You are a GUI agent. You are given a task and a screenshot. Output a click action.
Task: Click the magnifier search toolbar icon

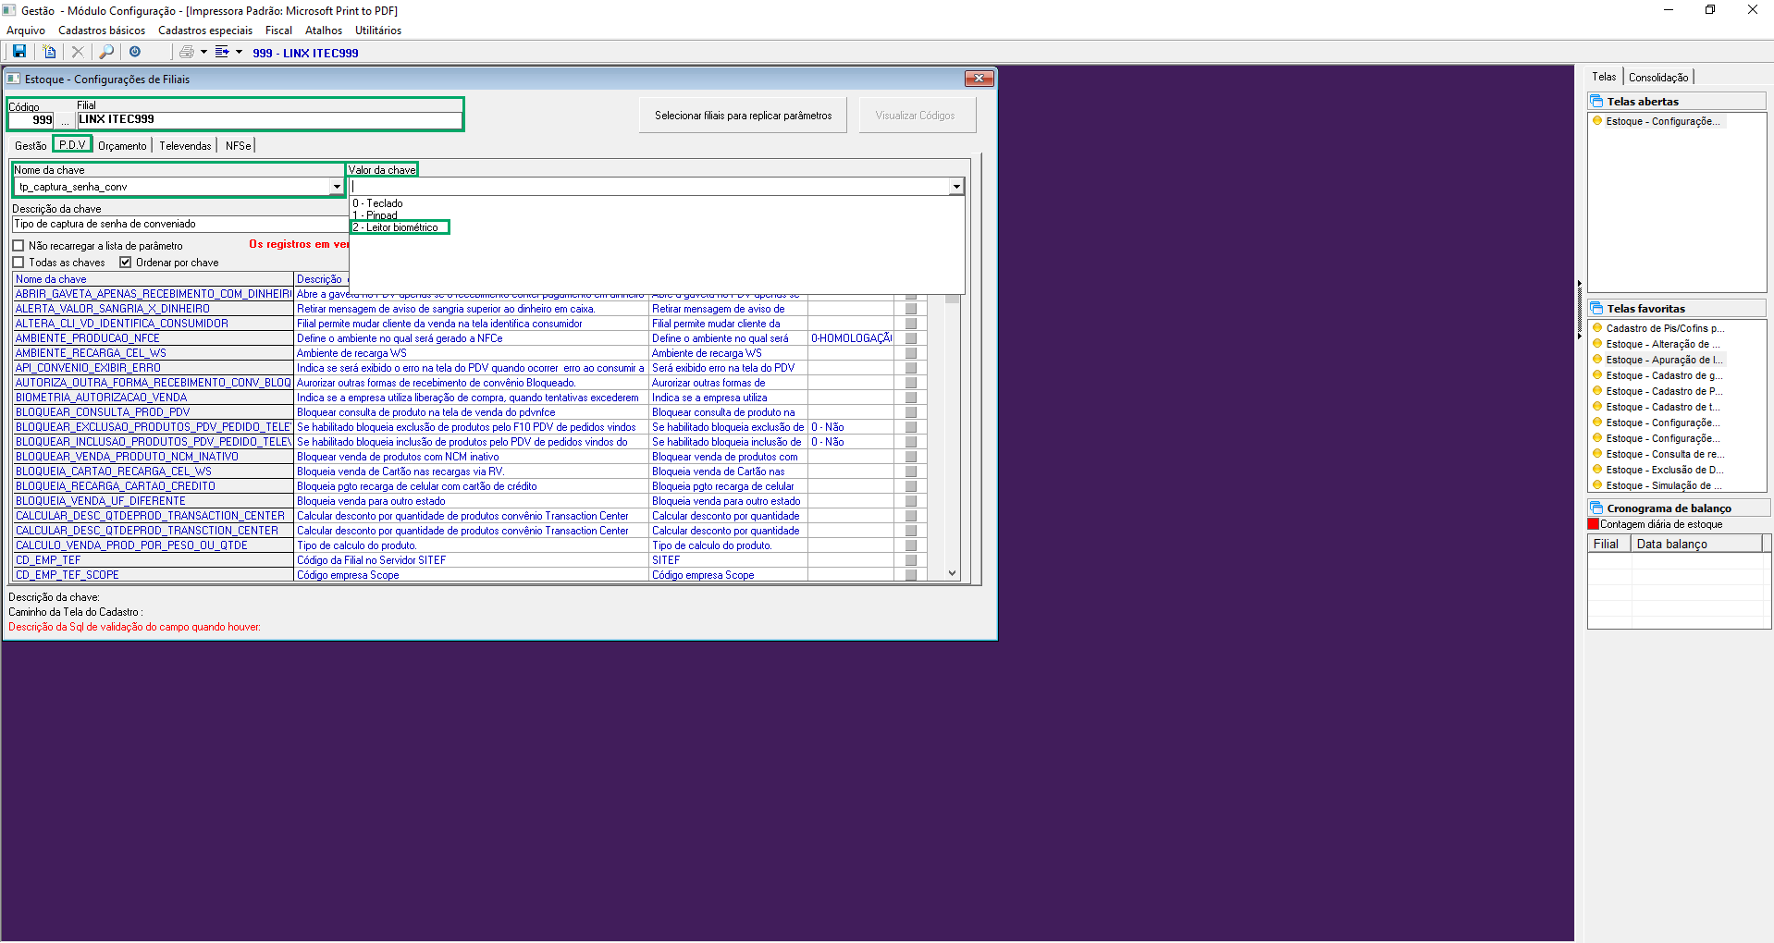(107, 52)
